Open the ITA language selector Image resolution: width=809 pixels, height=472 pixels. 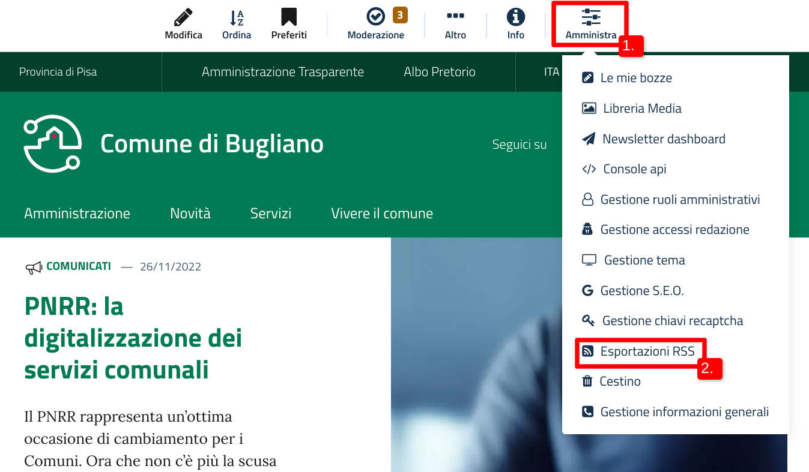tap(551, 72)
